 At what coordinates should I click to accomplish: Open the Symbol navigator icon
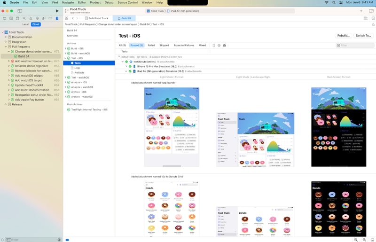17,18
